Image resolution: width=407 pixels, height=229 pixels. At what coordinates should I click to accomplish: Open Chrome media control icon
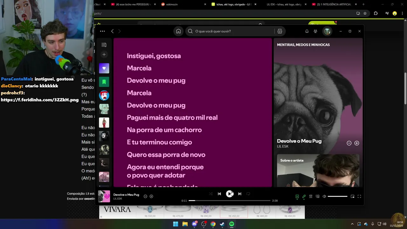[x=387, y=13]
